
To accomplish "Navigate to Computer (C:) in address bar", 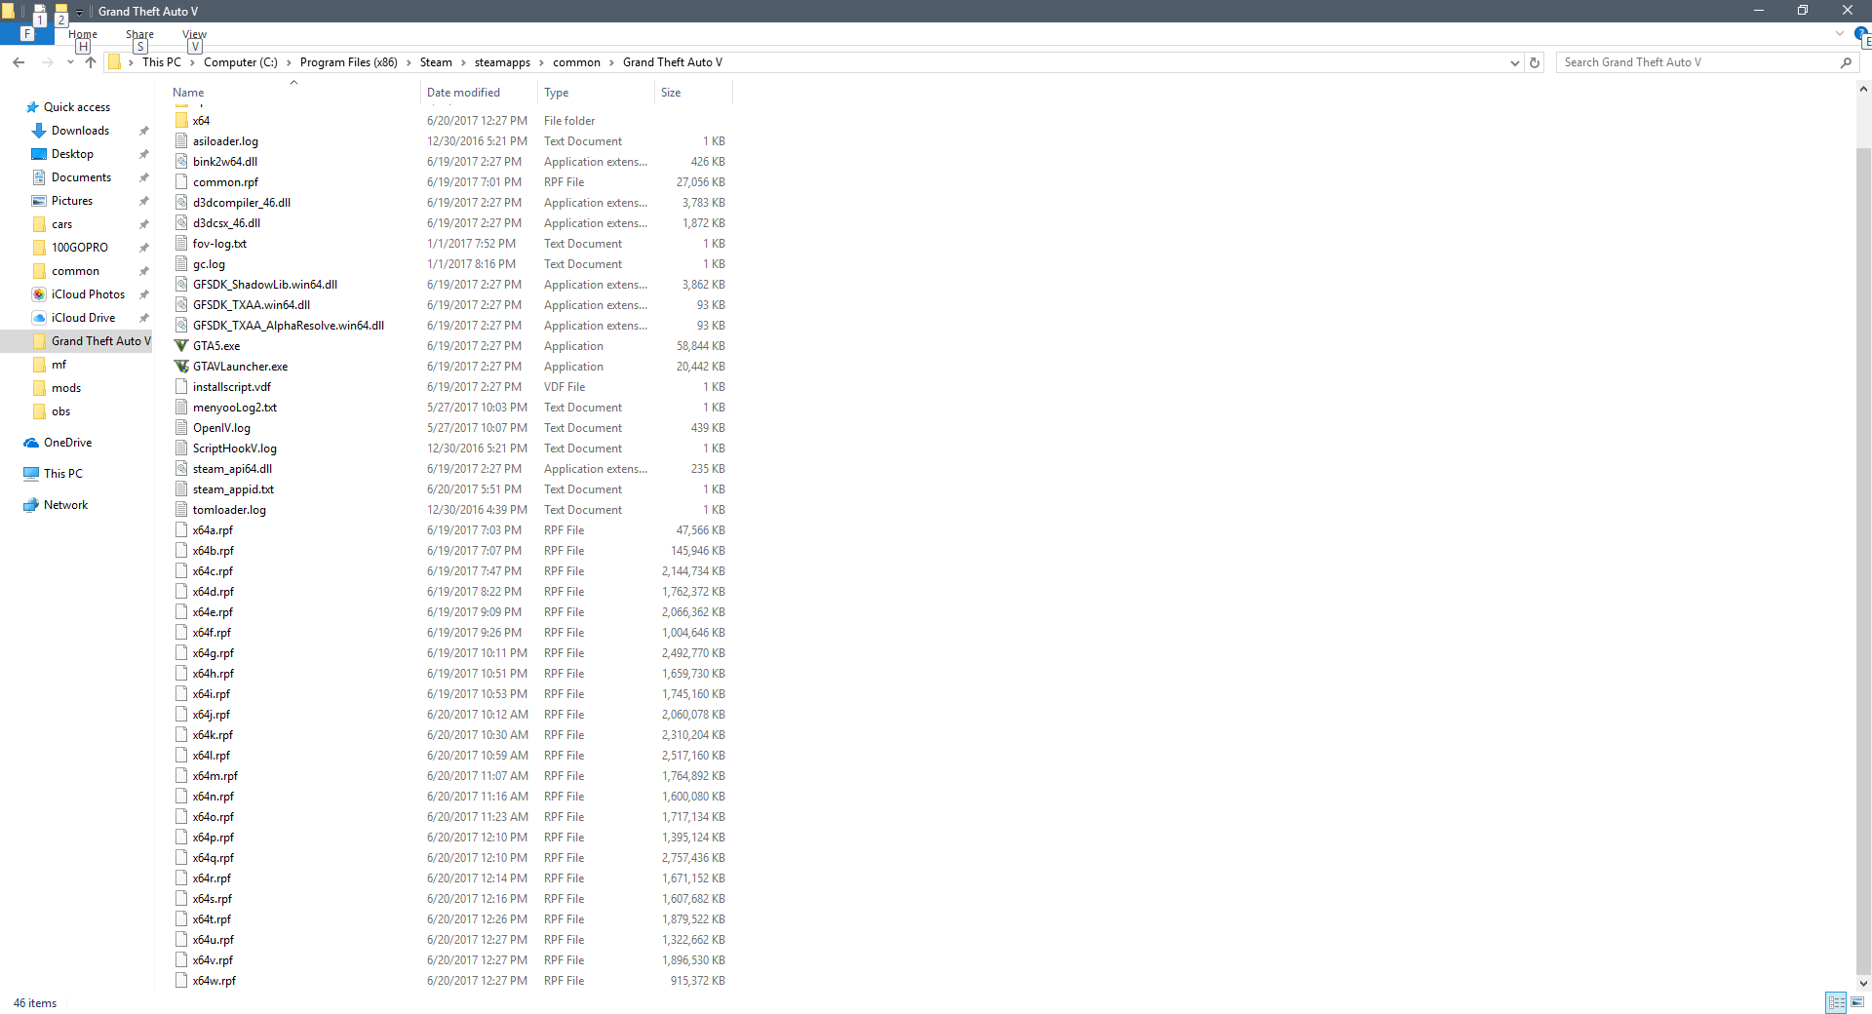I will point(240,62).
